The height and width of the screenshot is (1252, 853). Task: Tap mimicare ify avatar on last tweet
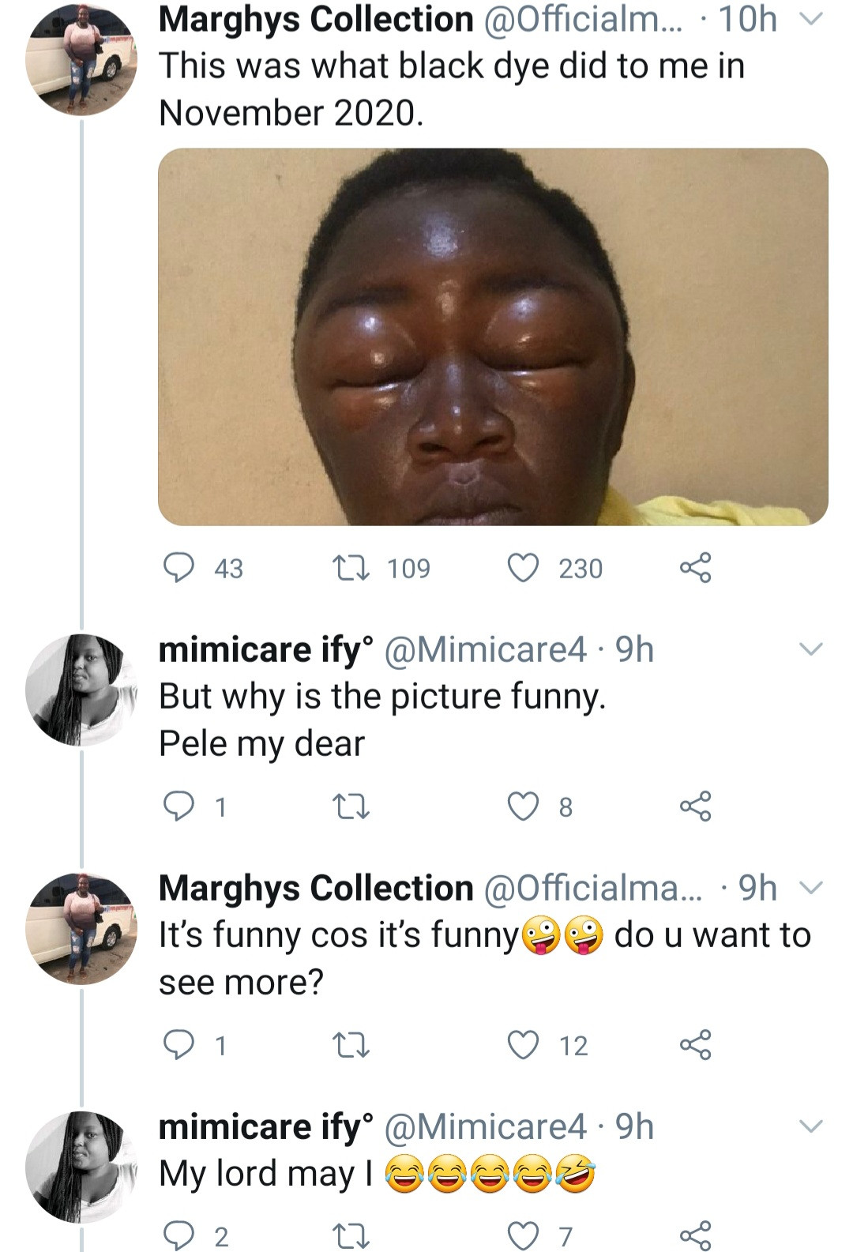pyautogui.click(x=81, y=1167)
